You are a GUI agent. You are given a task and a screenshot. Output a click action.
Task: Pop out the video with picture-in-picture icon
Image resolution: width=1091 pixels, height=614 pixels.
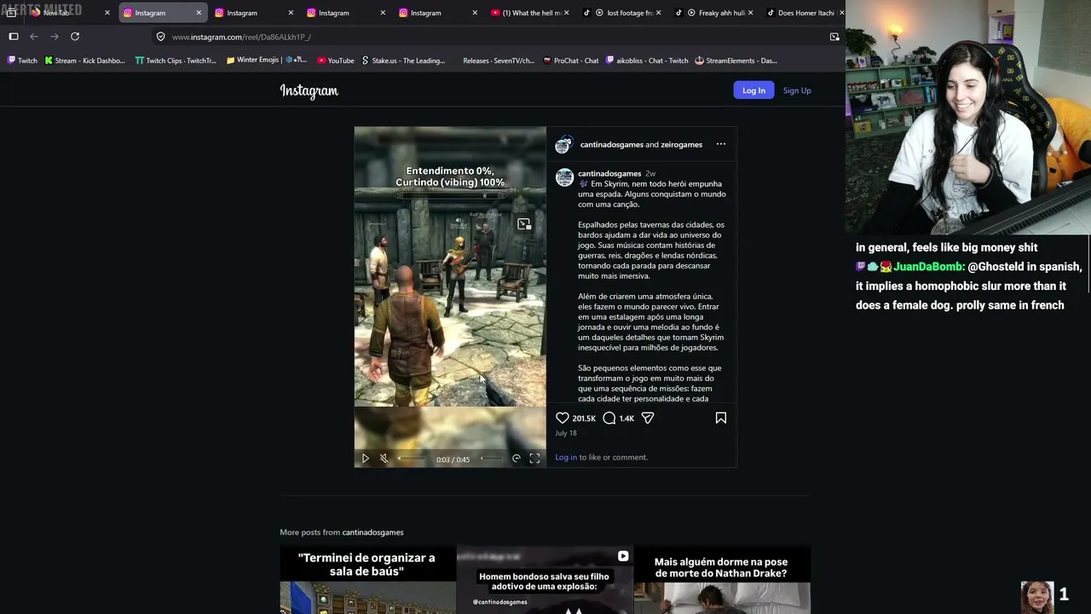click(x=524, y=224)
